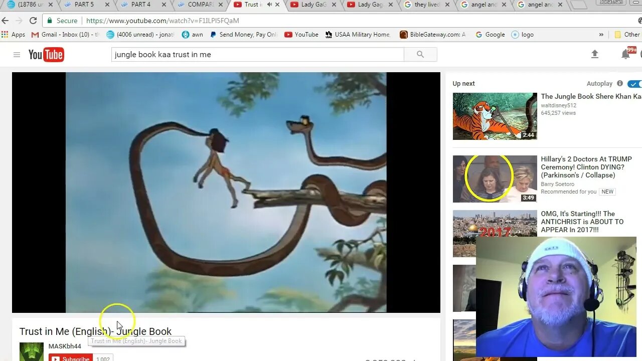Subscribe to MASKbh44 channel

click(71, 358)
